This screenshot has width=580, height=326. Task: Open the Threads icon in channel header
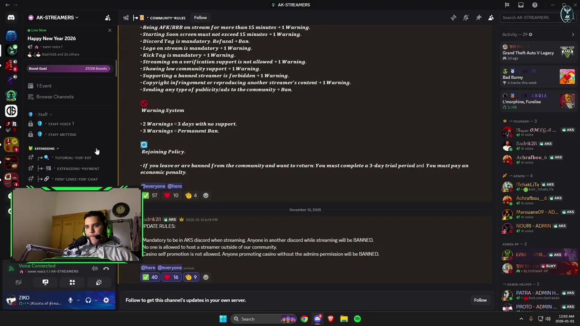453,18
